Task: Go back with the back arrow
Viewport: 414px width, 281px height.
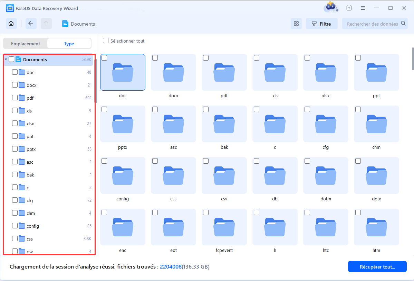Action: coord(31,24)
